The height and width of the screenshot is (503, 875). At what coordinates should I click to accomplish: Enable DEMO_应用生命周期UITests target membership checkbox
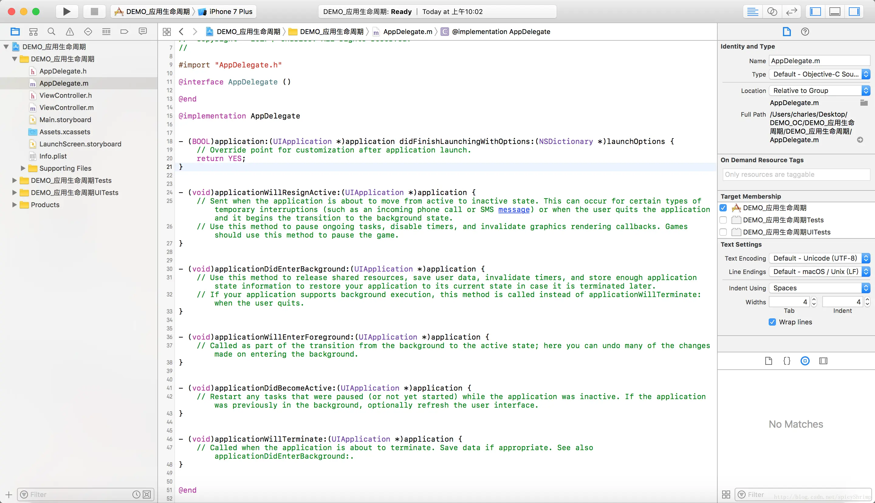[x=723, y=232]
